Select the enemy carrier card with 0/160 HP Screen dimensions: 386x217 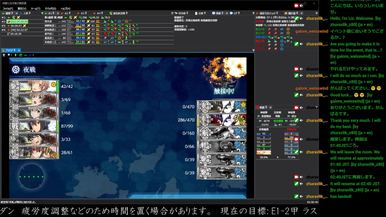[222, 133]
